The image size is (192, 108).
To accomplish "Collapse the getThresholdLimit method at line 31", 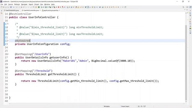I will click(x=8, y=71).
